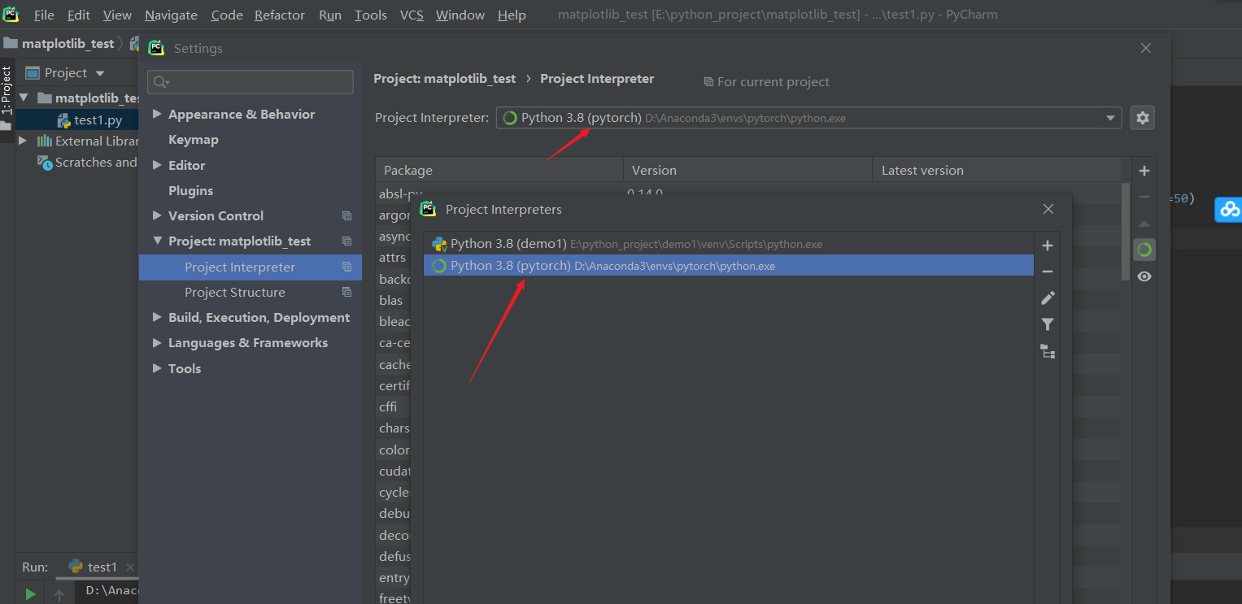Click the grey minus uninstall package icon
Screen dimensions: 1242x604
(1144, 197)
